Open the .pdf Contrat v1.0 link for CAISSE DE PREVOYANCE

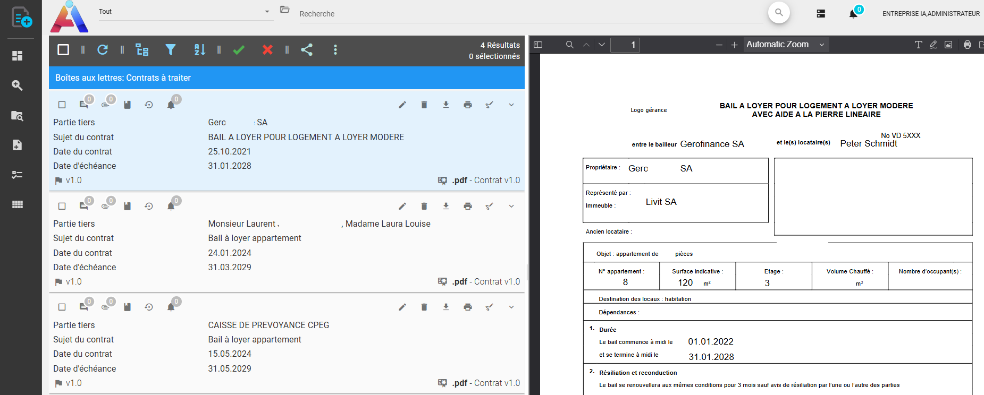(x=486, y=383)
